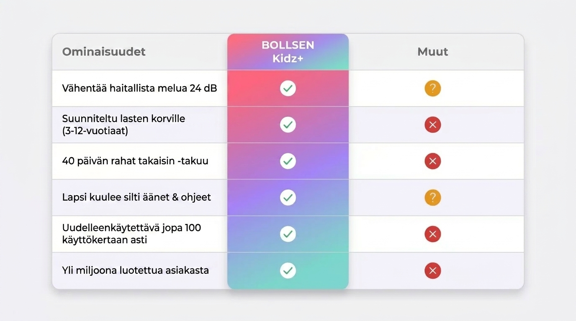Click red X for rahat takaisin -takuu

click(432, 161)
